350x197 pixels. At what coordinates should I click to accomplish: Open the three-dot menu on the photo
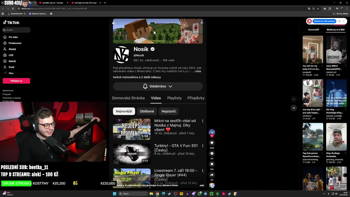(x=202, y=23)
